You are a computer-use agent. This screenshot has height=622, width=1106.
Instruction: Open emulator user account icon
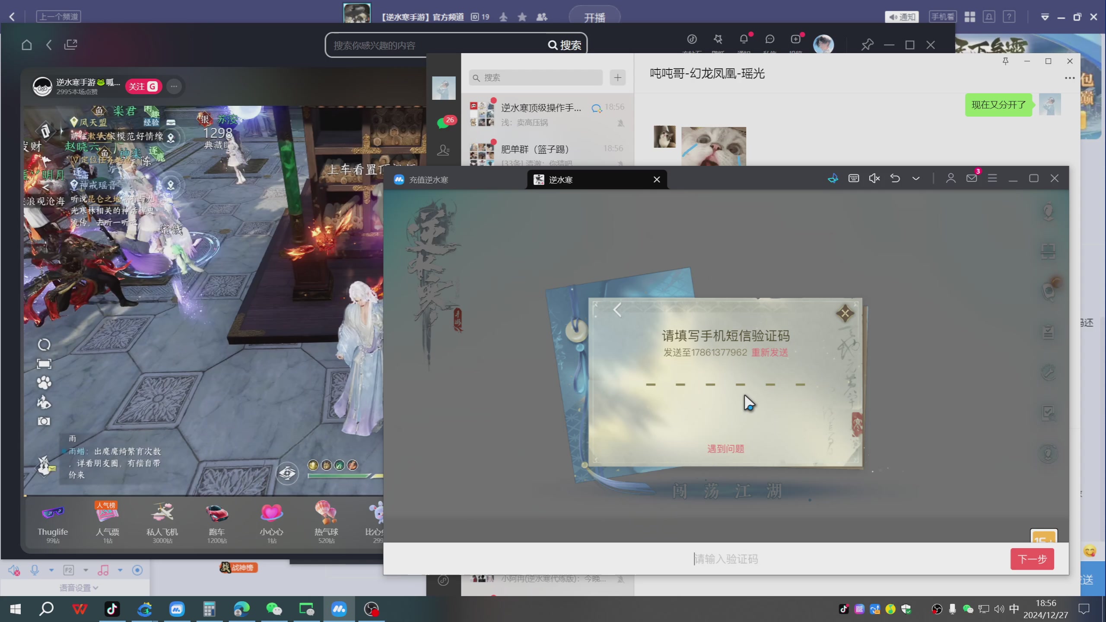coord(951,178)
